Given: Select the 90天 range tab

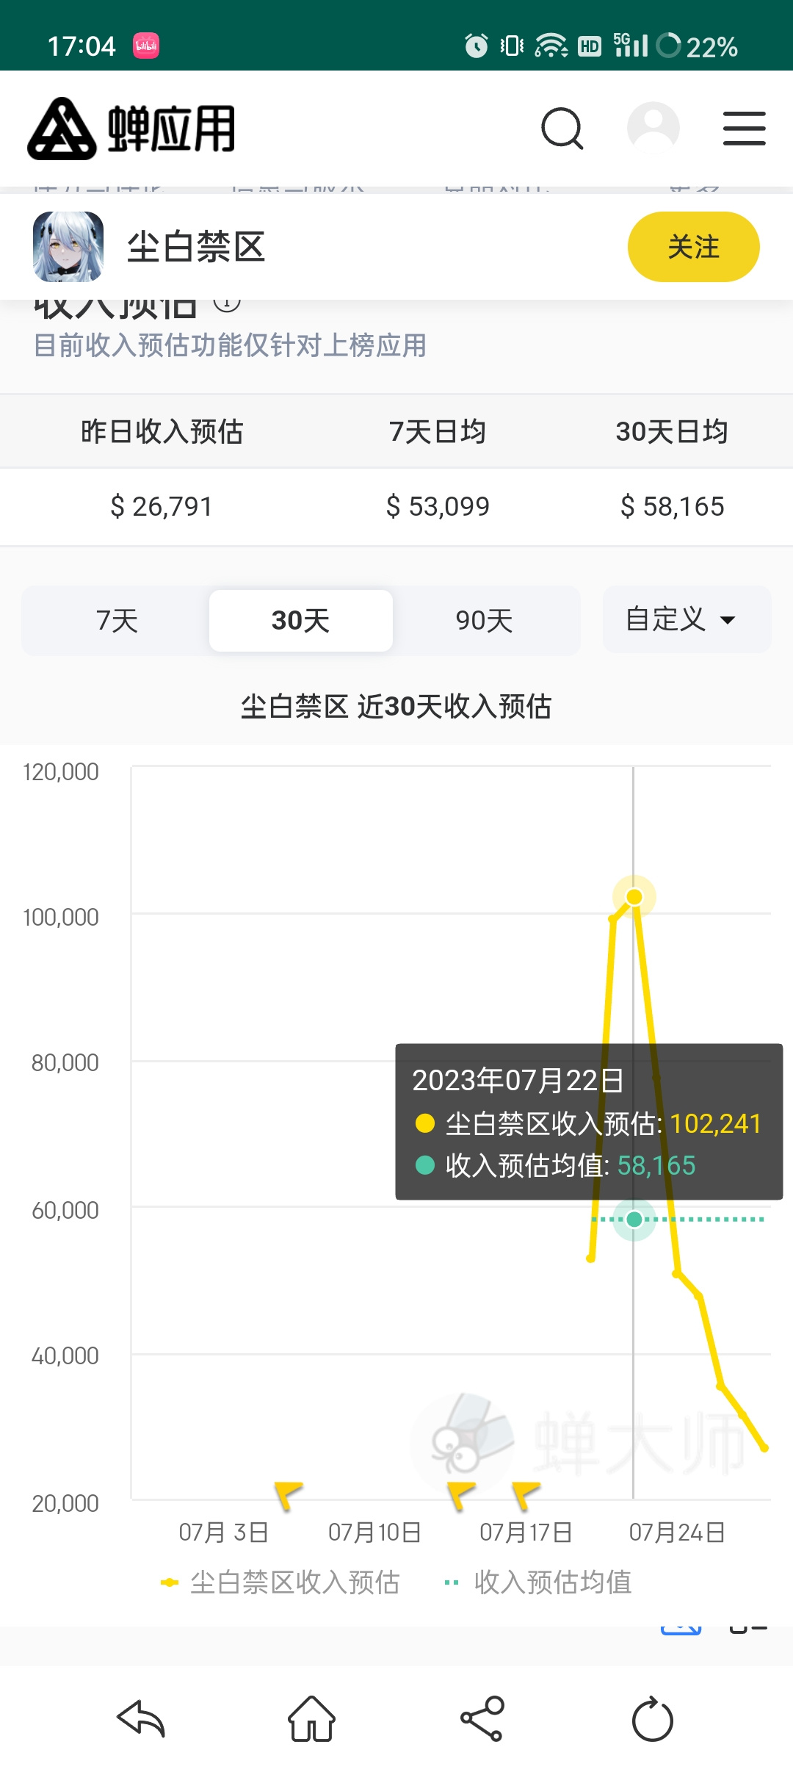Looking at the screenshot, I should click(484, 621).
